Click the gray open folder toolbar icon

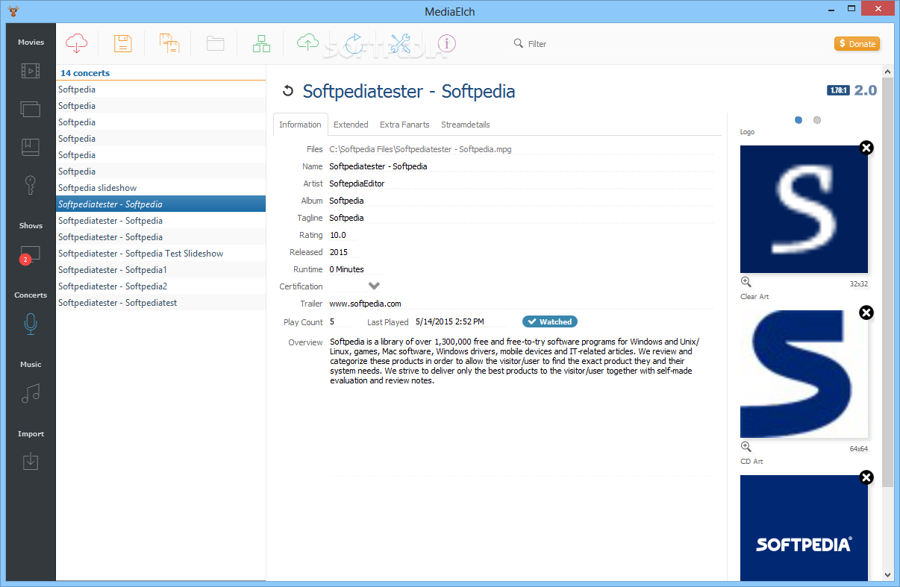pyautogui.click(x=216, y=43)
